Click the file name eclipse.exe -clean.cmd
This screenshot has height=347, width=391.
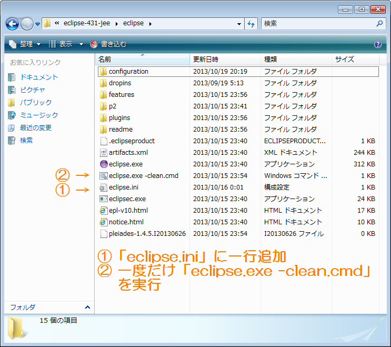[x=144, y=176]
